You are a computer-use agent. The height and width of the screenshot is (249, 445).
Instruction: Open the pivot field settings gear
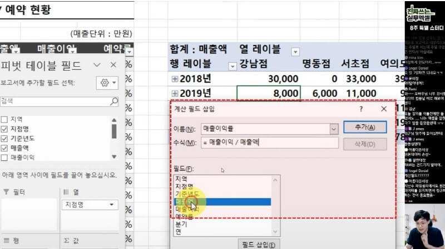tap(107, 82)
